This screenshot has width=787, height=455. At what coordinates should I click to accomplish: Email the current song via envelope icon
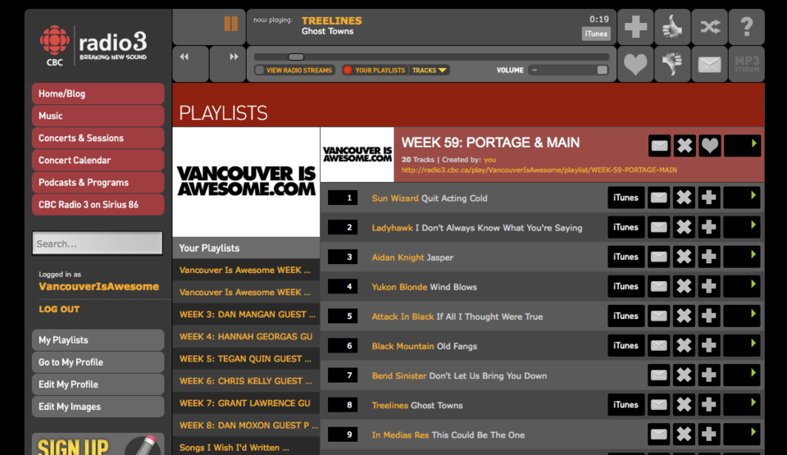(710, 64)
